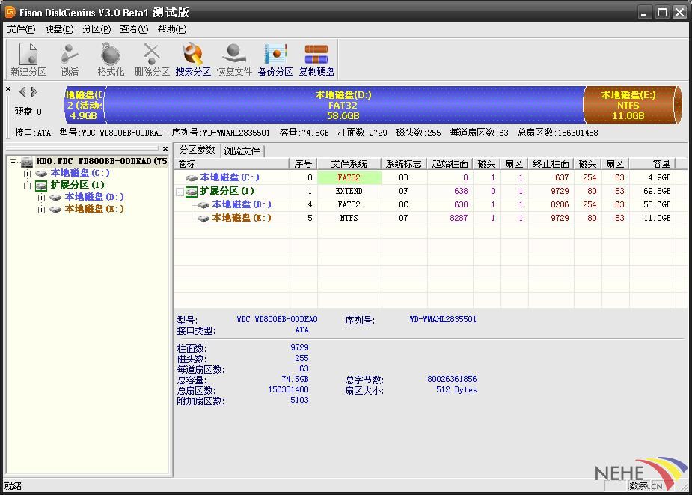Collapse the HD0 disk node in tree

click(13, 163)
